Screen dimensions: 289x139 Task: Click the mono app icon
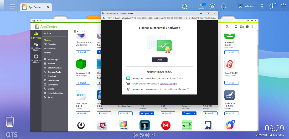(208, 126)
